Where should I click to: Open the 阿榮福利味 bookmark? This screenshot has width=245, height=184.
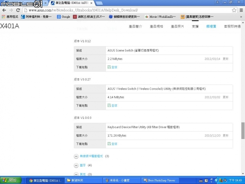pyautogui.click(x=36, y=17)
